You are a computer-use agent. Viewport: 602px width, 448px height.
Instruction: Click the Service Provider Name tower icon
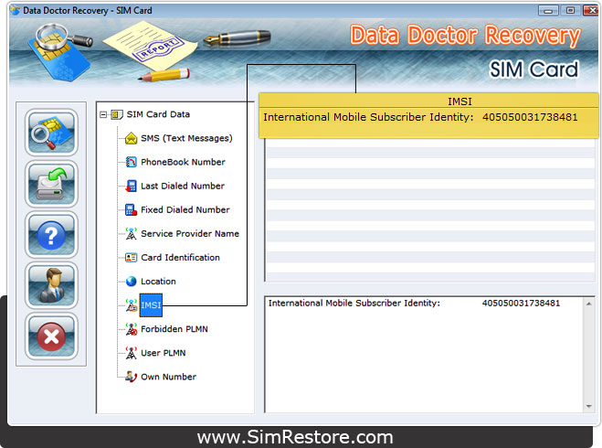[x=131, y=234]
